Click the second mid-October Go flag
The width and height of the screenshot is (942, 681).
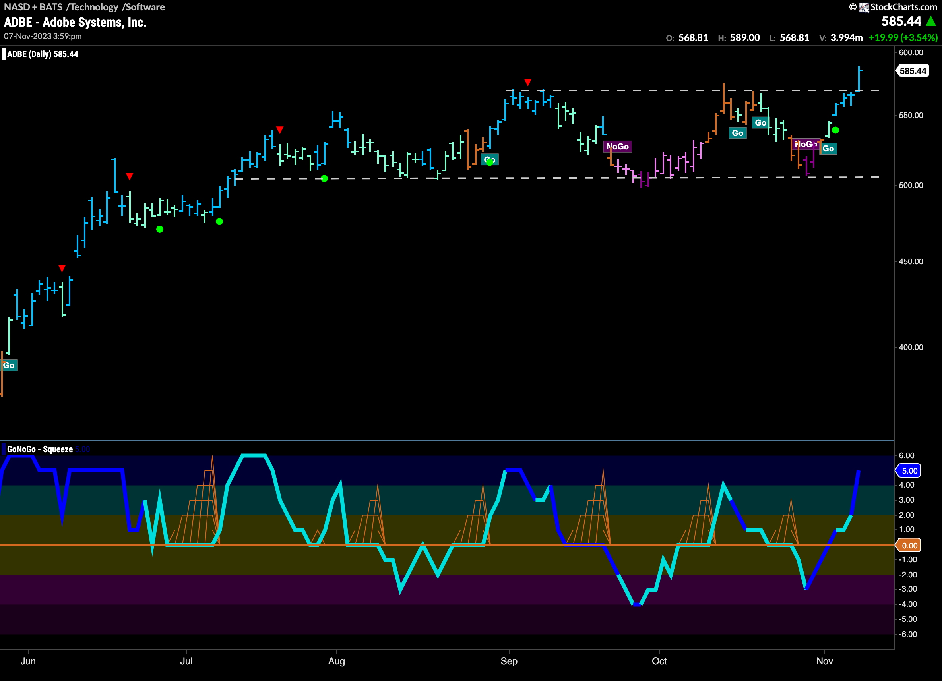click(x=760, y=122)
